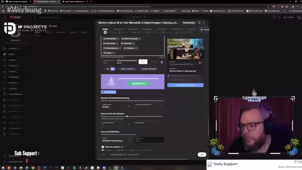Toggle the checked checkbox under Lizenz

pyautogui.click(x=103, y=147)
